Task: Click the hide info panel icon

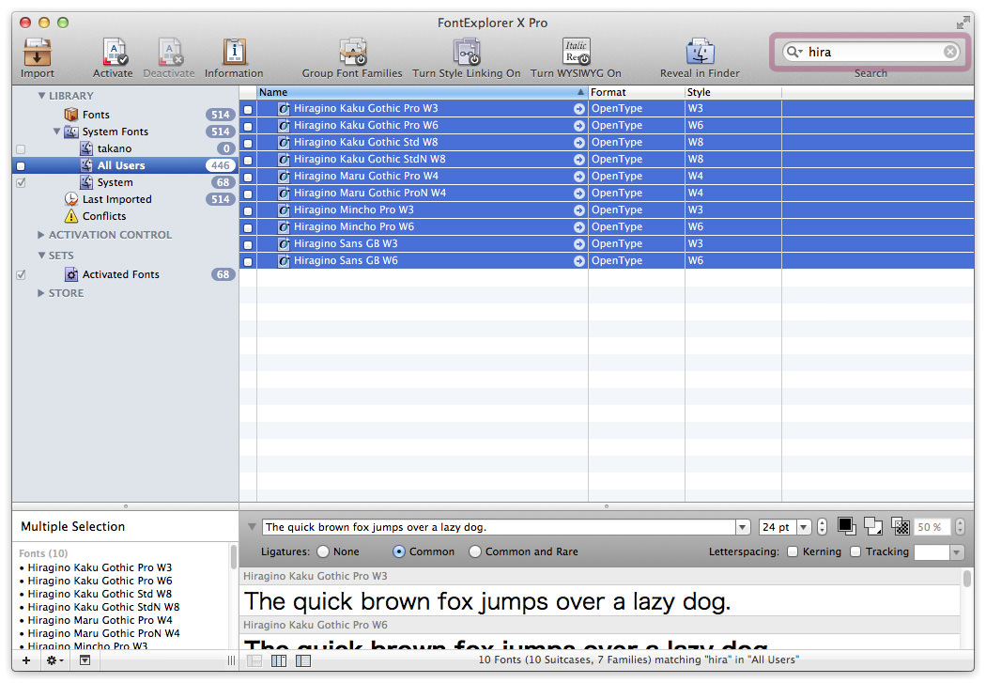Action: [x=85, y=660]
